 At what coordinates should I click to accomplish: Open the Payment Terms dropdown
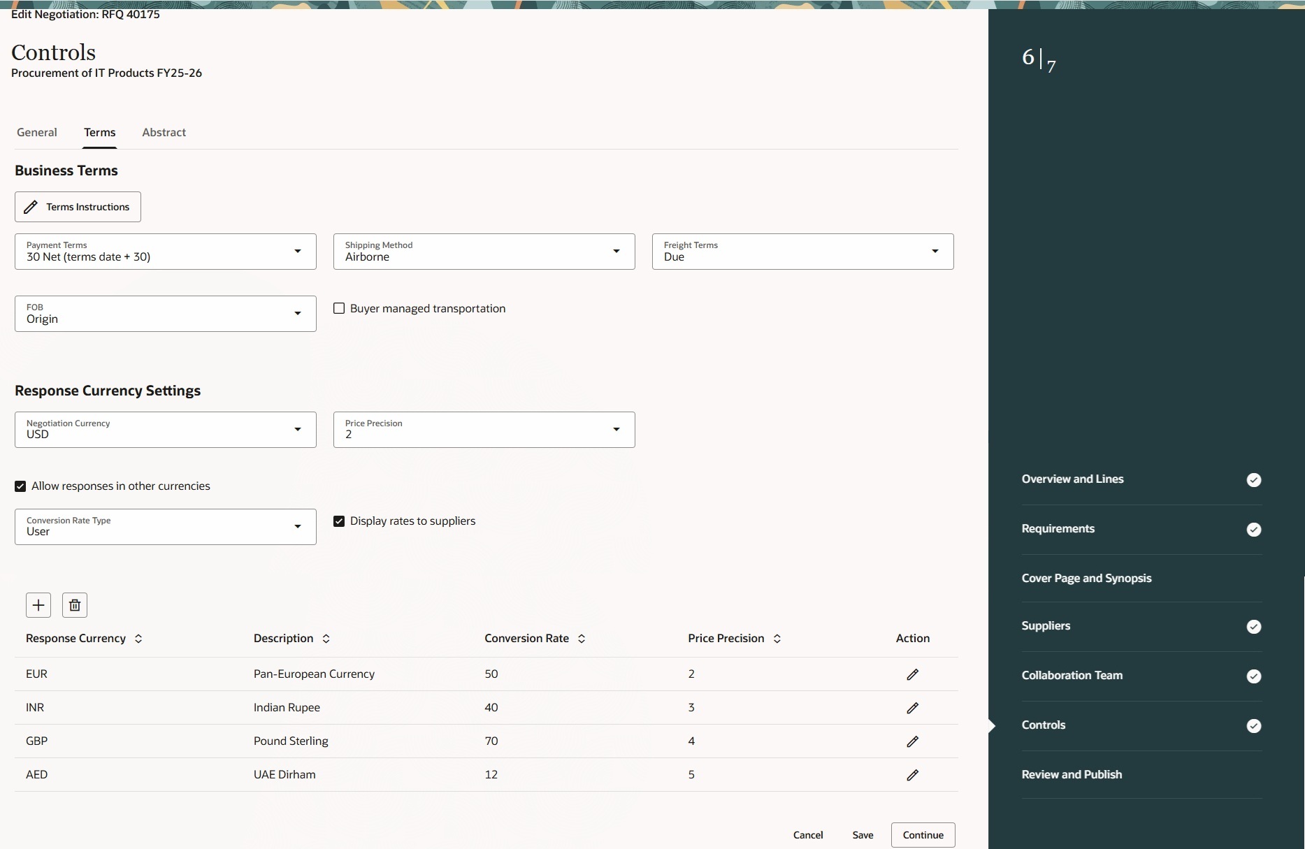point(166,252)
